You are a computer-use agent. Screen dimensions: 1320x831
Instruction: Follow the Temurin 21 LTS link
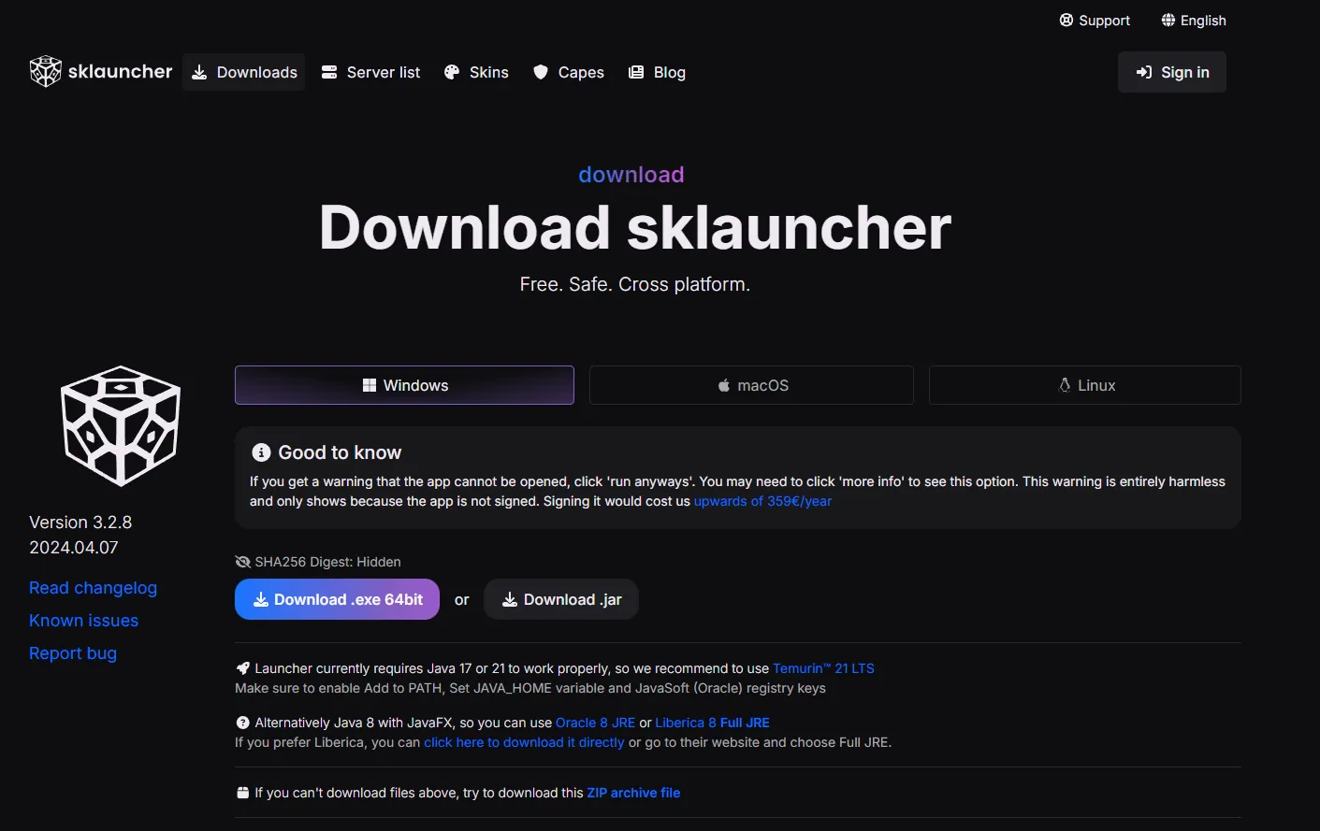823,668
